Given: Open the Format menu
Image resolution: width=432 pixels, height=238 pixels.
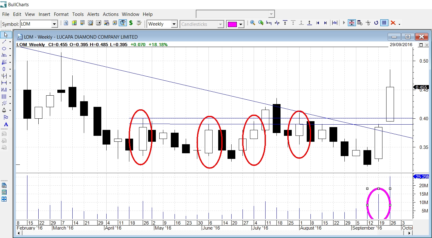Looking at the screenshot, I should [61, 14].
